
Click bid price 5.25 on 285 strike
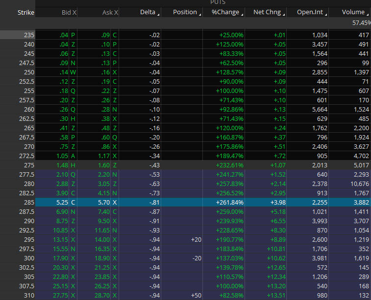click(x=61, y=203)
